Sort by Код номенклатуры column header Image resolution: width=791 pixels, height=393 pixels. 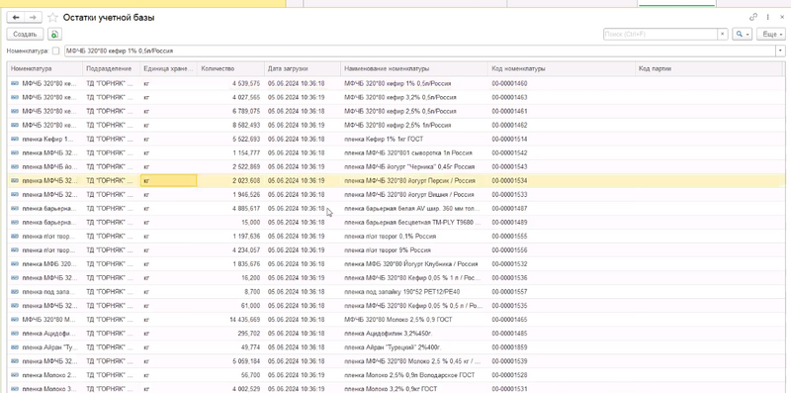(x=561, y=68)
